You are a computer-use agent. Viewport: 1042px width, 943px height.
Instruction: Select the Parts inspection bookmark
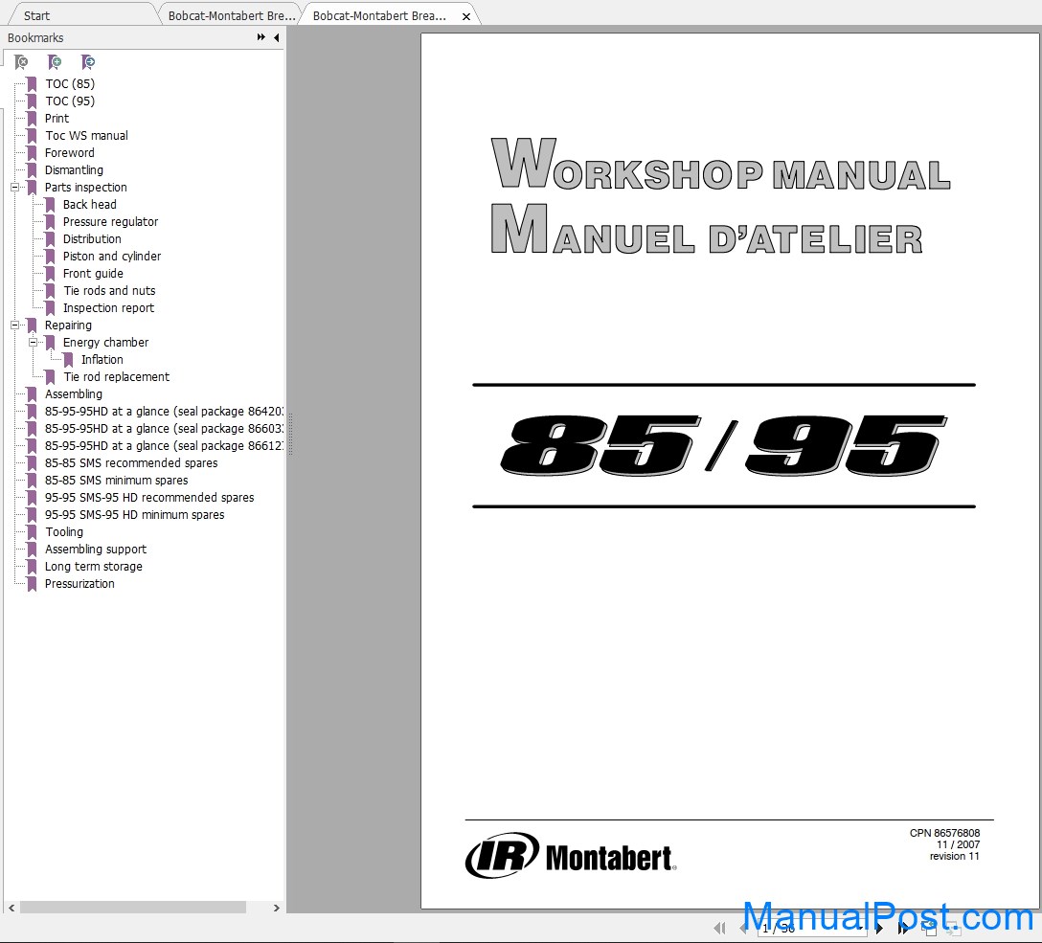point(86,188)
